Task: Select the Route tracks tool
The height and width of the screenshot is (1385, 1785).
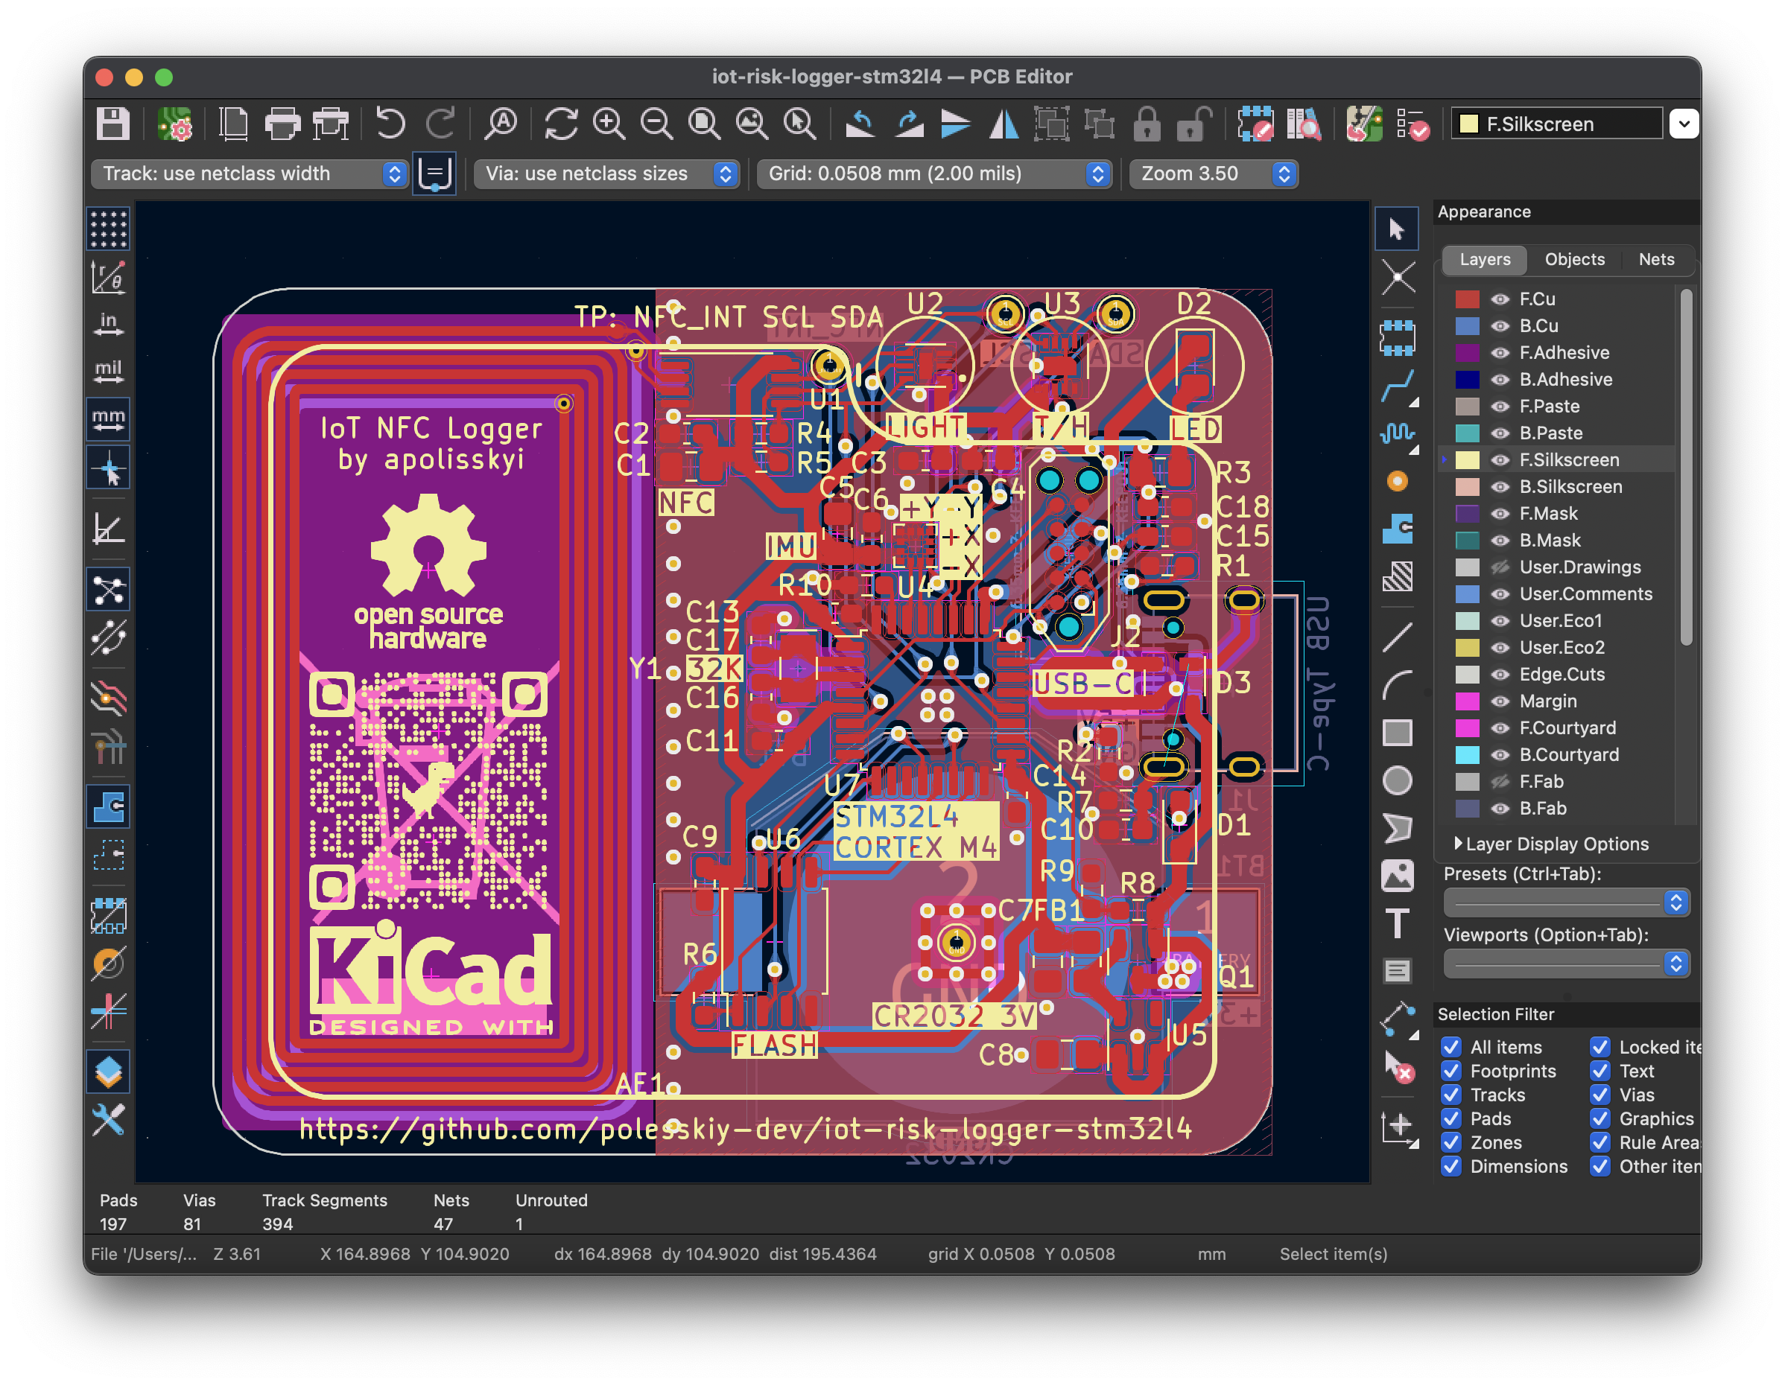Action: pos(1397,384)
